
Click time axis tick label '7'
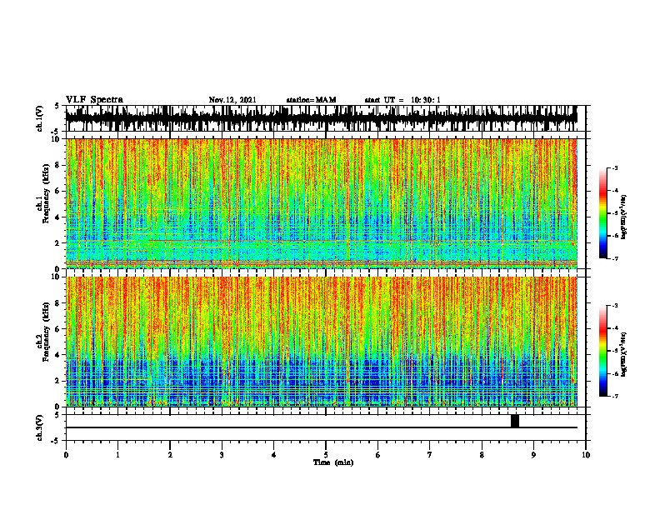click(x=430, y=455)
